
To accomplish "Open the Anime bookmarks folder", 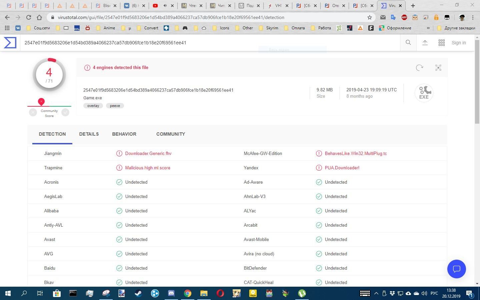I will coord(106,28).
